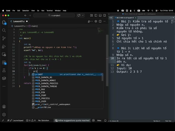Viewport: 175px width, 131px height.
Task: Click the suggestion list scrollbar
Action: 102,77
